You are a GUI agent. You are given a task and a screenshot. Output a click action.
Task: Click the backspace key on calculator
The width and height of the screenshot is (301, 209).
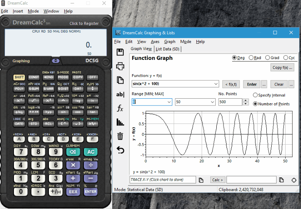coord(73,152)
